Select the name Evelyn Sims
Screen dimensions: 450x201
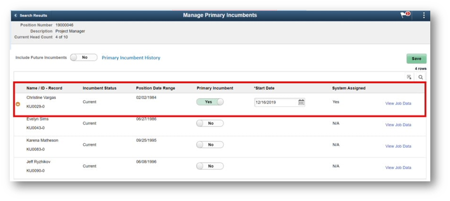tap(38, 119)
